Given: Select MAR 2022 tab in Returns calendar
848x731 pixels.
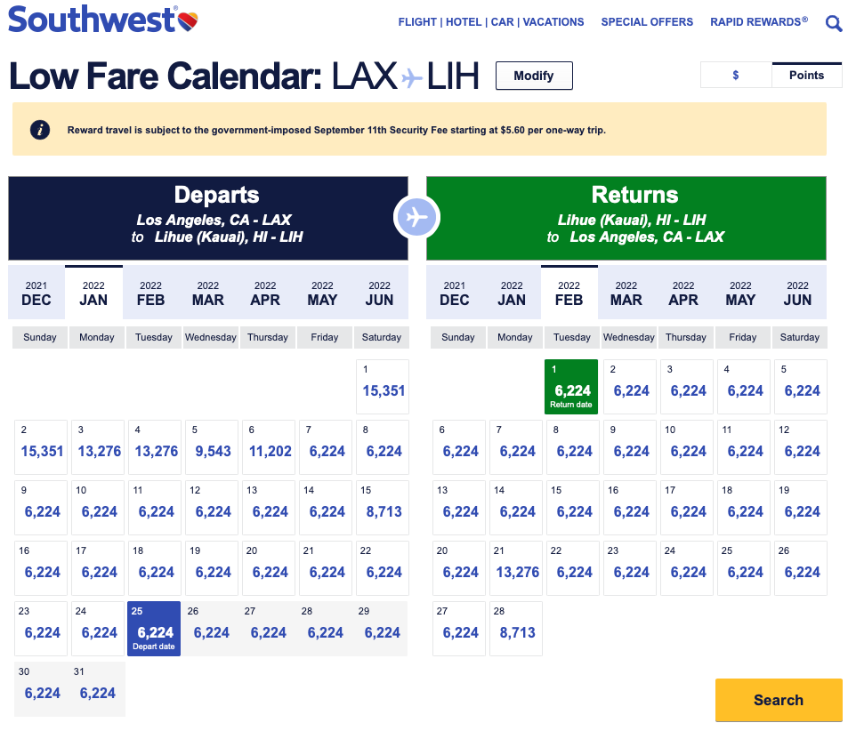Looking at the screenshot, I should 626,293.
